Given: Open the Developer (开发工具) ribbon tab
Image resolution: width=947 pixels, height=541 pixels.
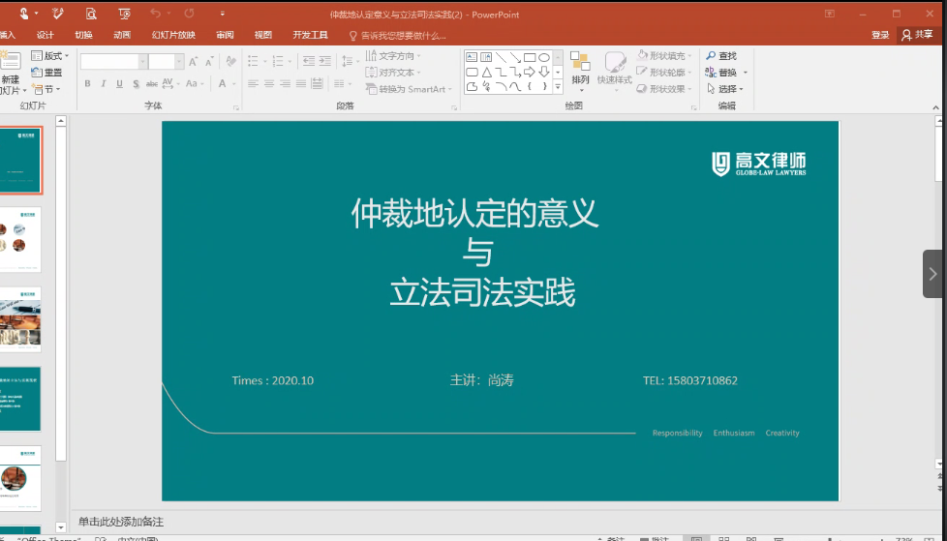Looking at the screenshot, I should tap(310, 35).
